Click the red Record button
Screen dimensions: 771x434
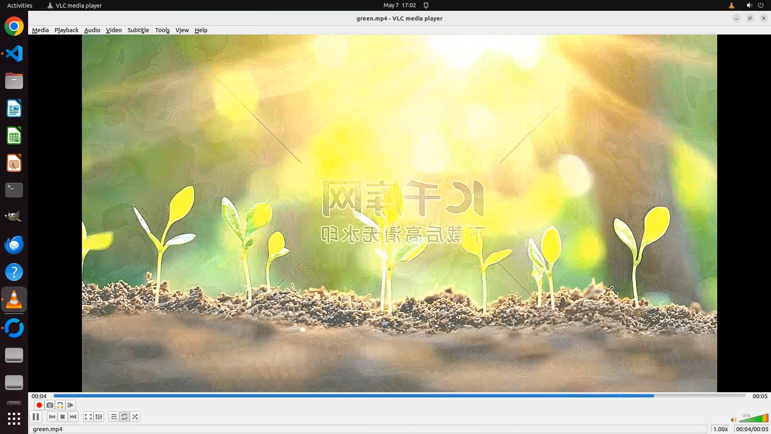pyautogui.click(x=39, y=405)
